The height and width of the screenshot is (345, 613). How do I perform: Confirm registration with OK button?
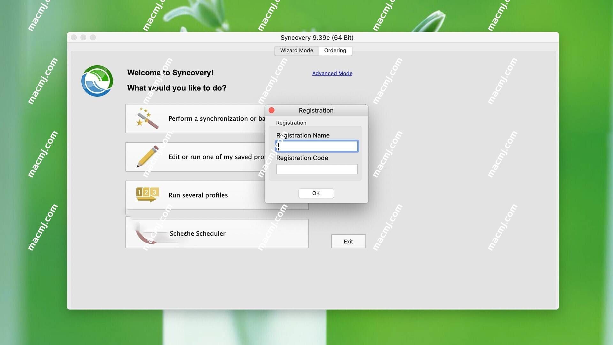[316, 193]
